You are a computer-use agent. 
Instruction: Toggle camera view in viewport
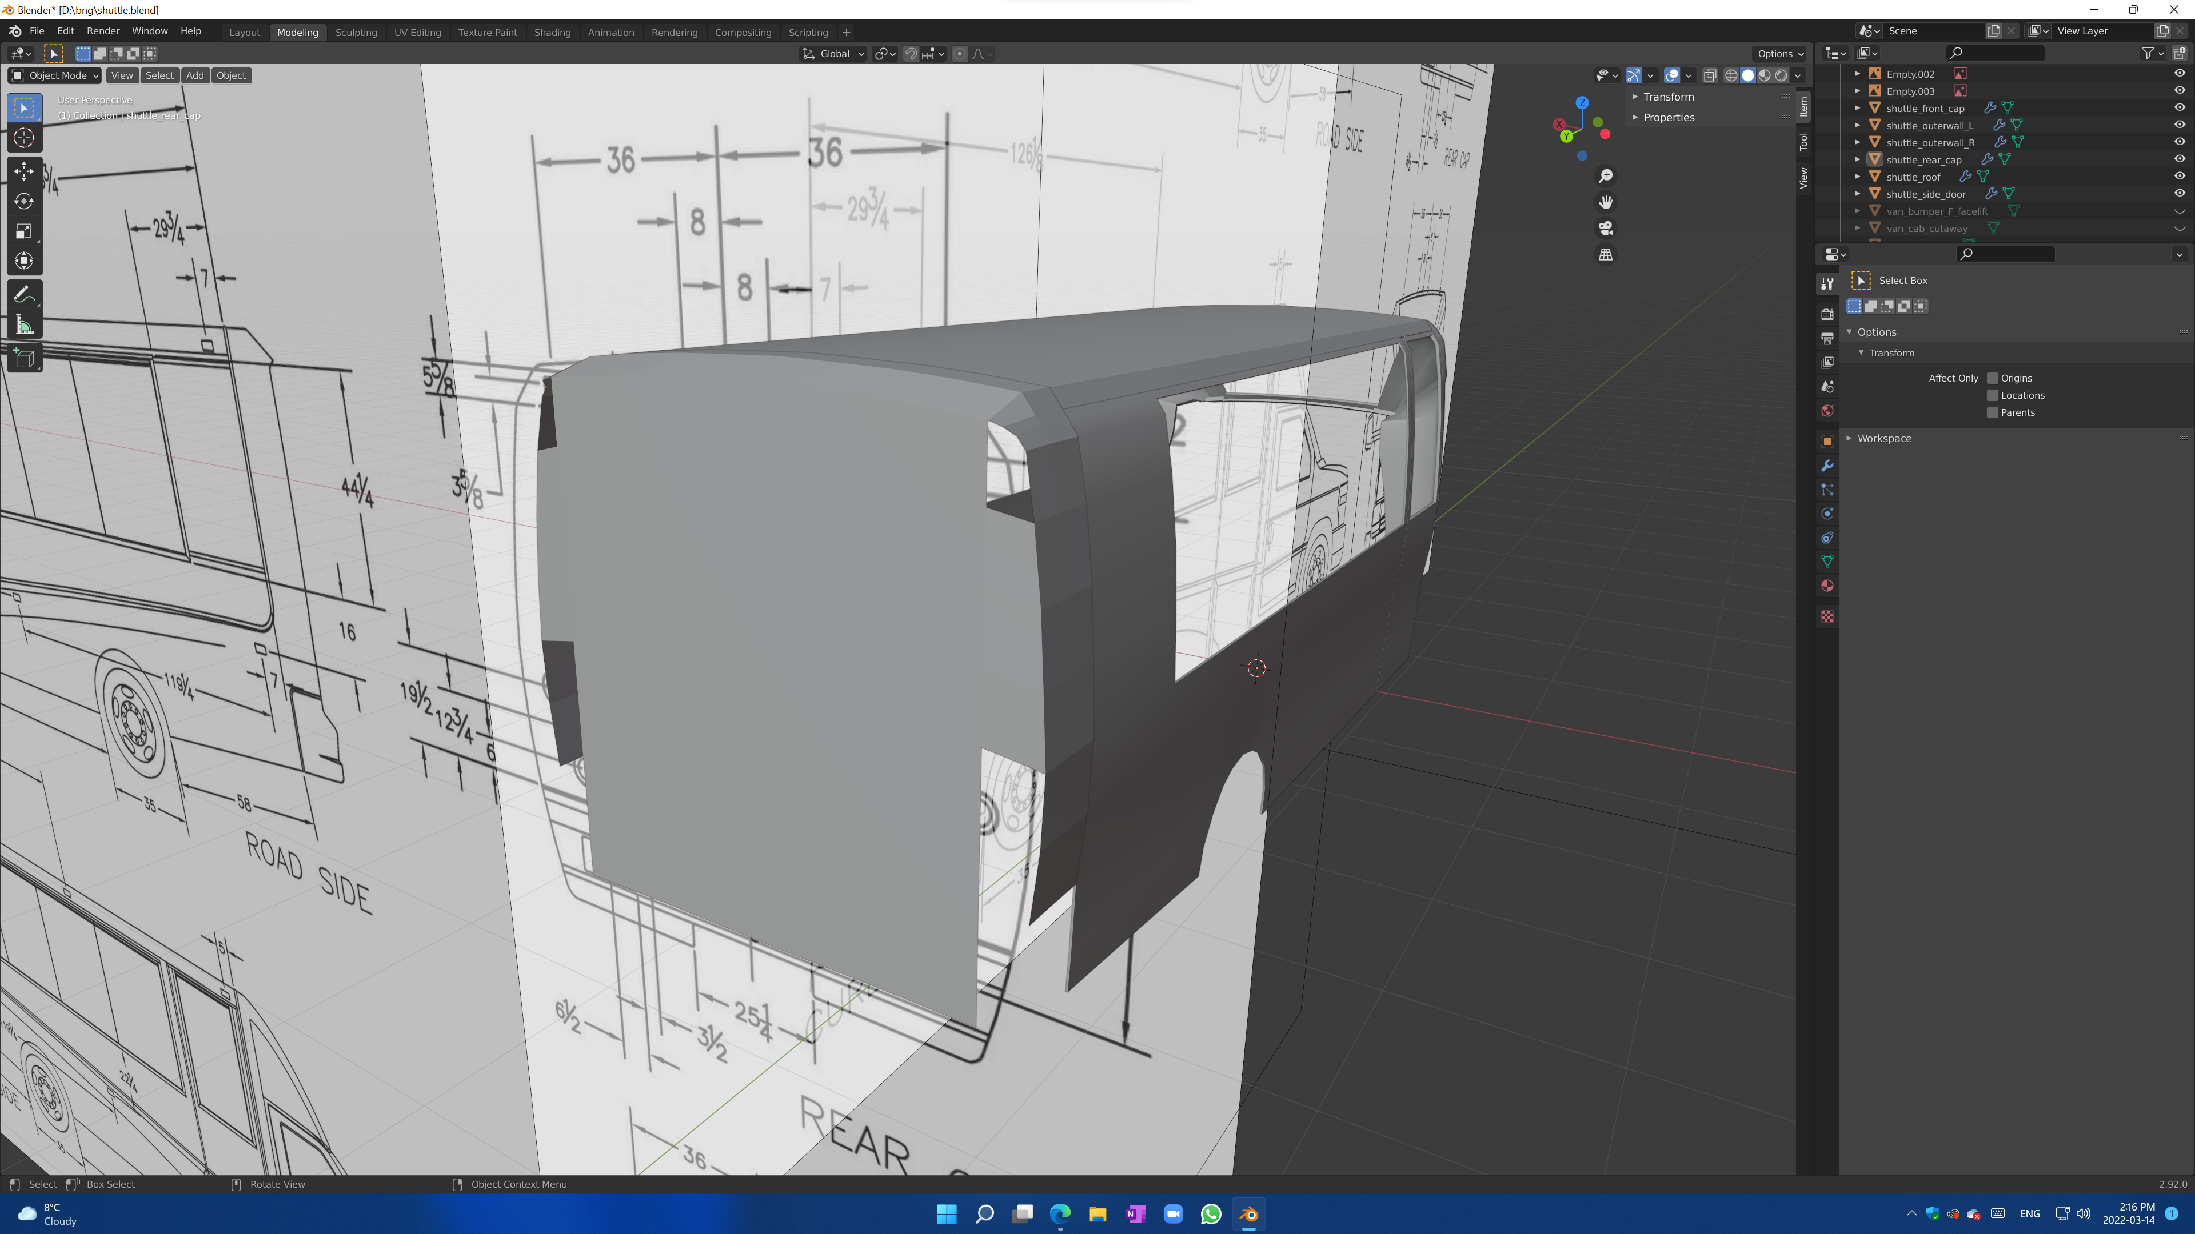1605,229
